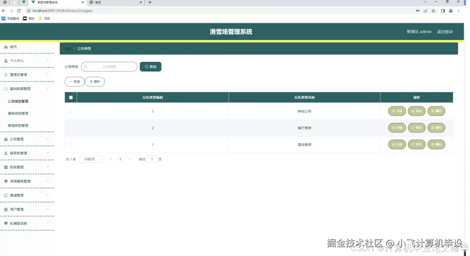This screenshot has height=256, width=470.
Task: Click the icon next to 赛道管理
Action: tap(6, 195)
